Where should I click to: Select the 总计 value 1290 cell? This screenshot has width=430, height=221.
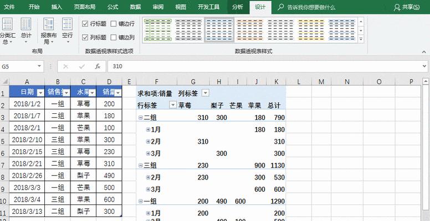pos(276,201)
